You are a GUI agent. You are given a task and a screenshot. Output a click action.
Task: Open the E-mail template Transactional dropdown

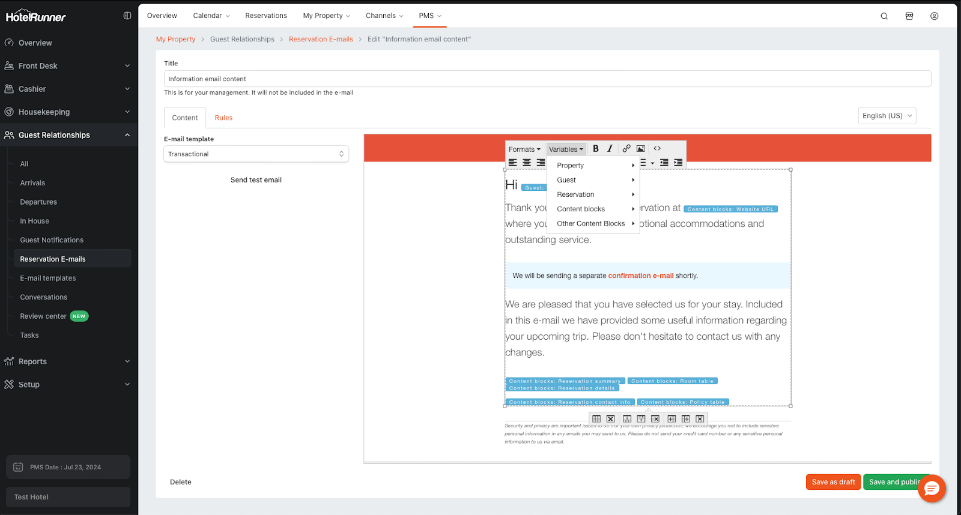256,154
